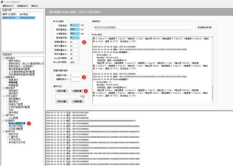Open the 写模拟量命令 dropdown
The image size is (233, 166).
(x=75, y=50)
